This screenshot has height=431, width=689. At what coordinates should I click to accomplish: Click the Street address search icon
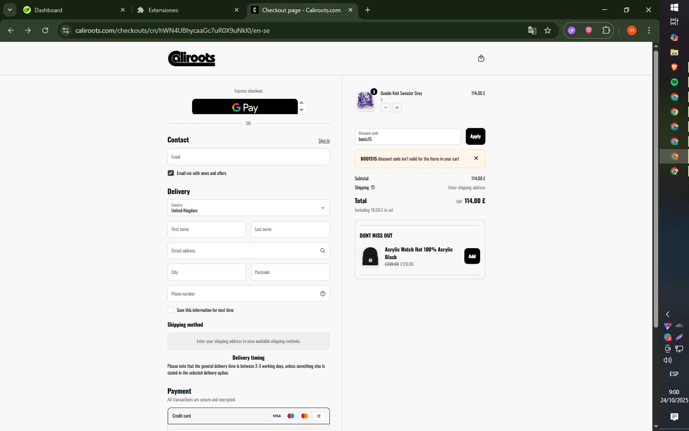[322, 251]
